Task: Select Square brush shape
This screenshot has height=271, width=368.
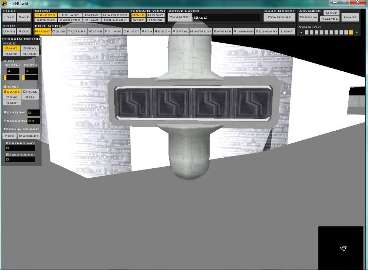Action: [x=12, y=92]
